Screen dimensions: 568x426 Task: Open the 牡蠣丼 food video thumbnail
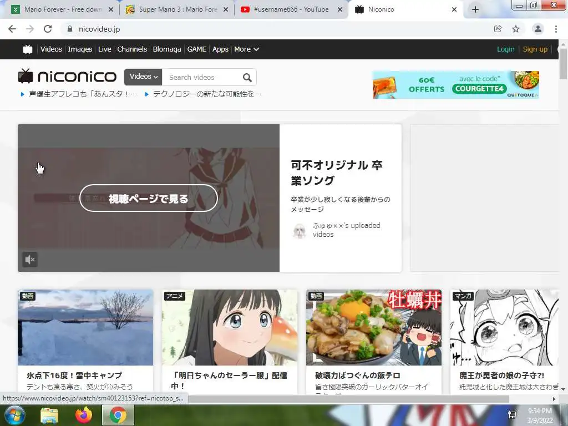[373, 327]
